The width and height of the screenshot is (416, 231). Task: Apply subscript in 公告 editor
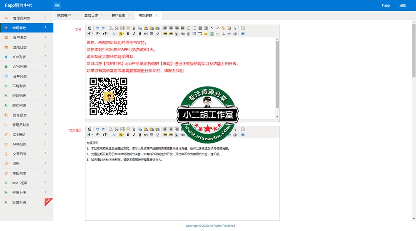(x=212, y=28)
